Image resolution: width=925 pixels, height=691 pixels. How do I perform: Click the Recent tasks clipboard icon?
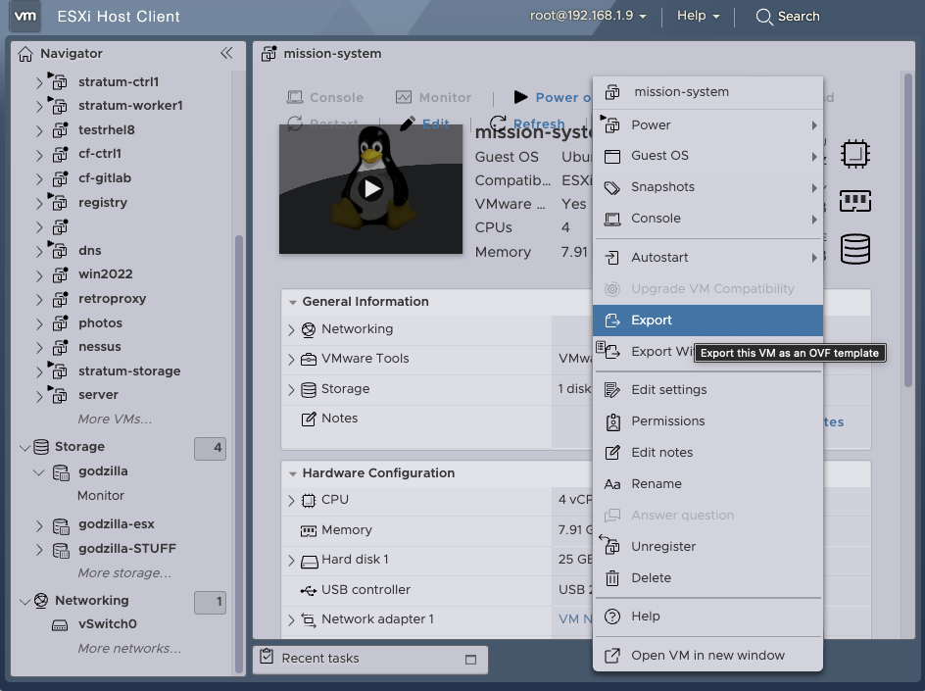click(267, 656)
